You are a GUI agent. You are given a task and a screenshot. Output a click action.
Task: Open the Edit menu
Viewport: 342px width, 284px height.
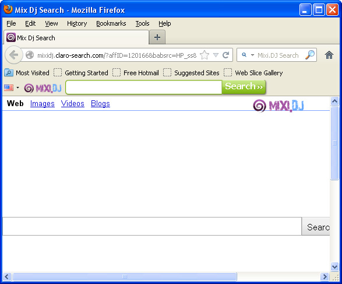tap(30, 23)
